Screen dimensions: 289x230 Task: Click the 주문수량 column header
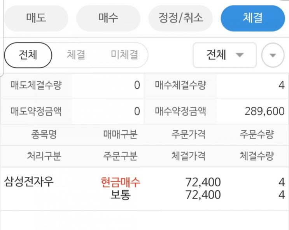coord(257,135)
